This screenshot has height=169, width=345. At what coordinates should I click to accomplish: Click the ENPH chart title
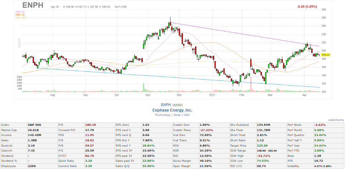point(32,5)
